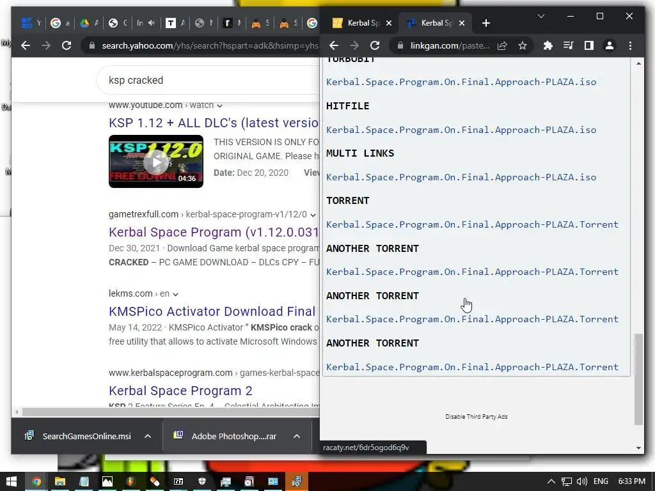Click the scroll down arrow in linkgan window
This screenshot has height=491, width=655.
coord(638,448)
